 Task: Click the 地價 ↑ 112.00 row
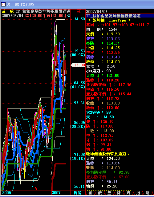(103, 108)
